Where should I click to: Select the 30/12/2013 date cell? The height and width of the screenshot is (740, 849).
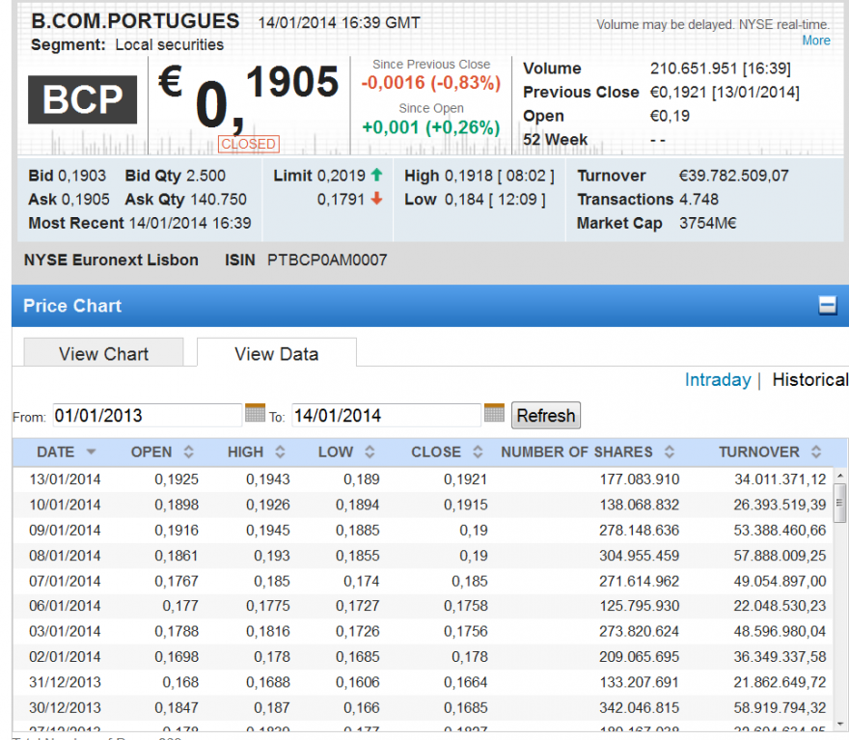pos(65,707)
